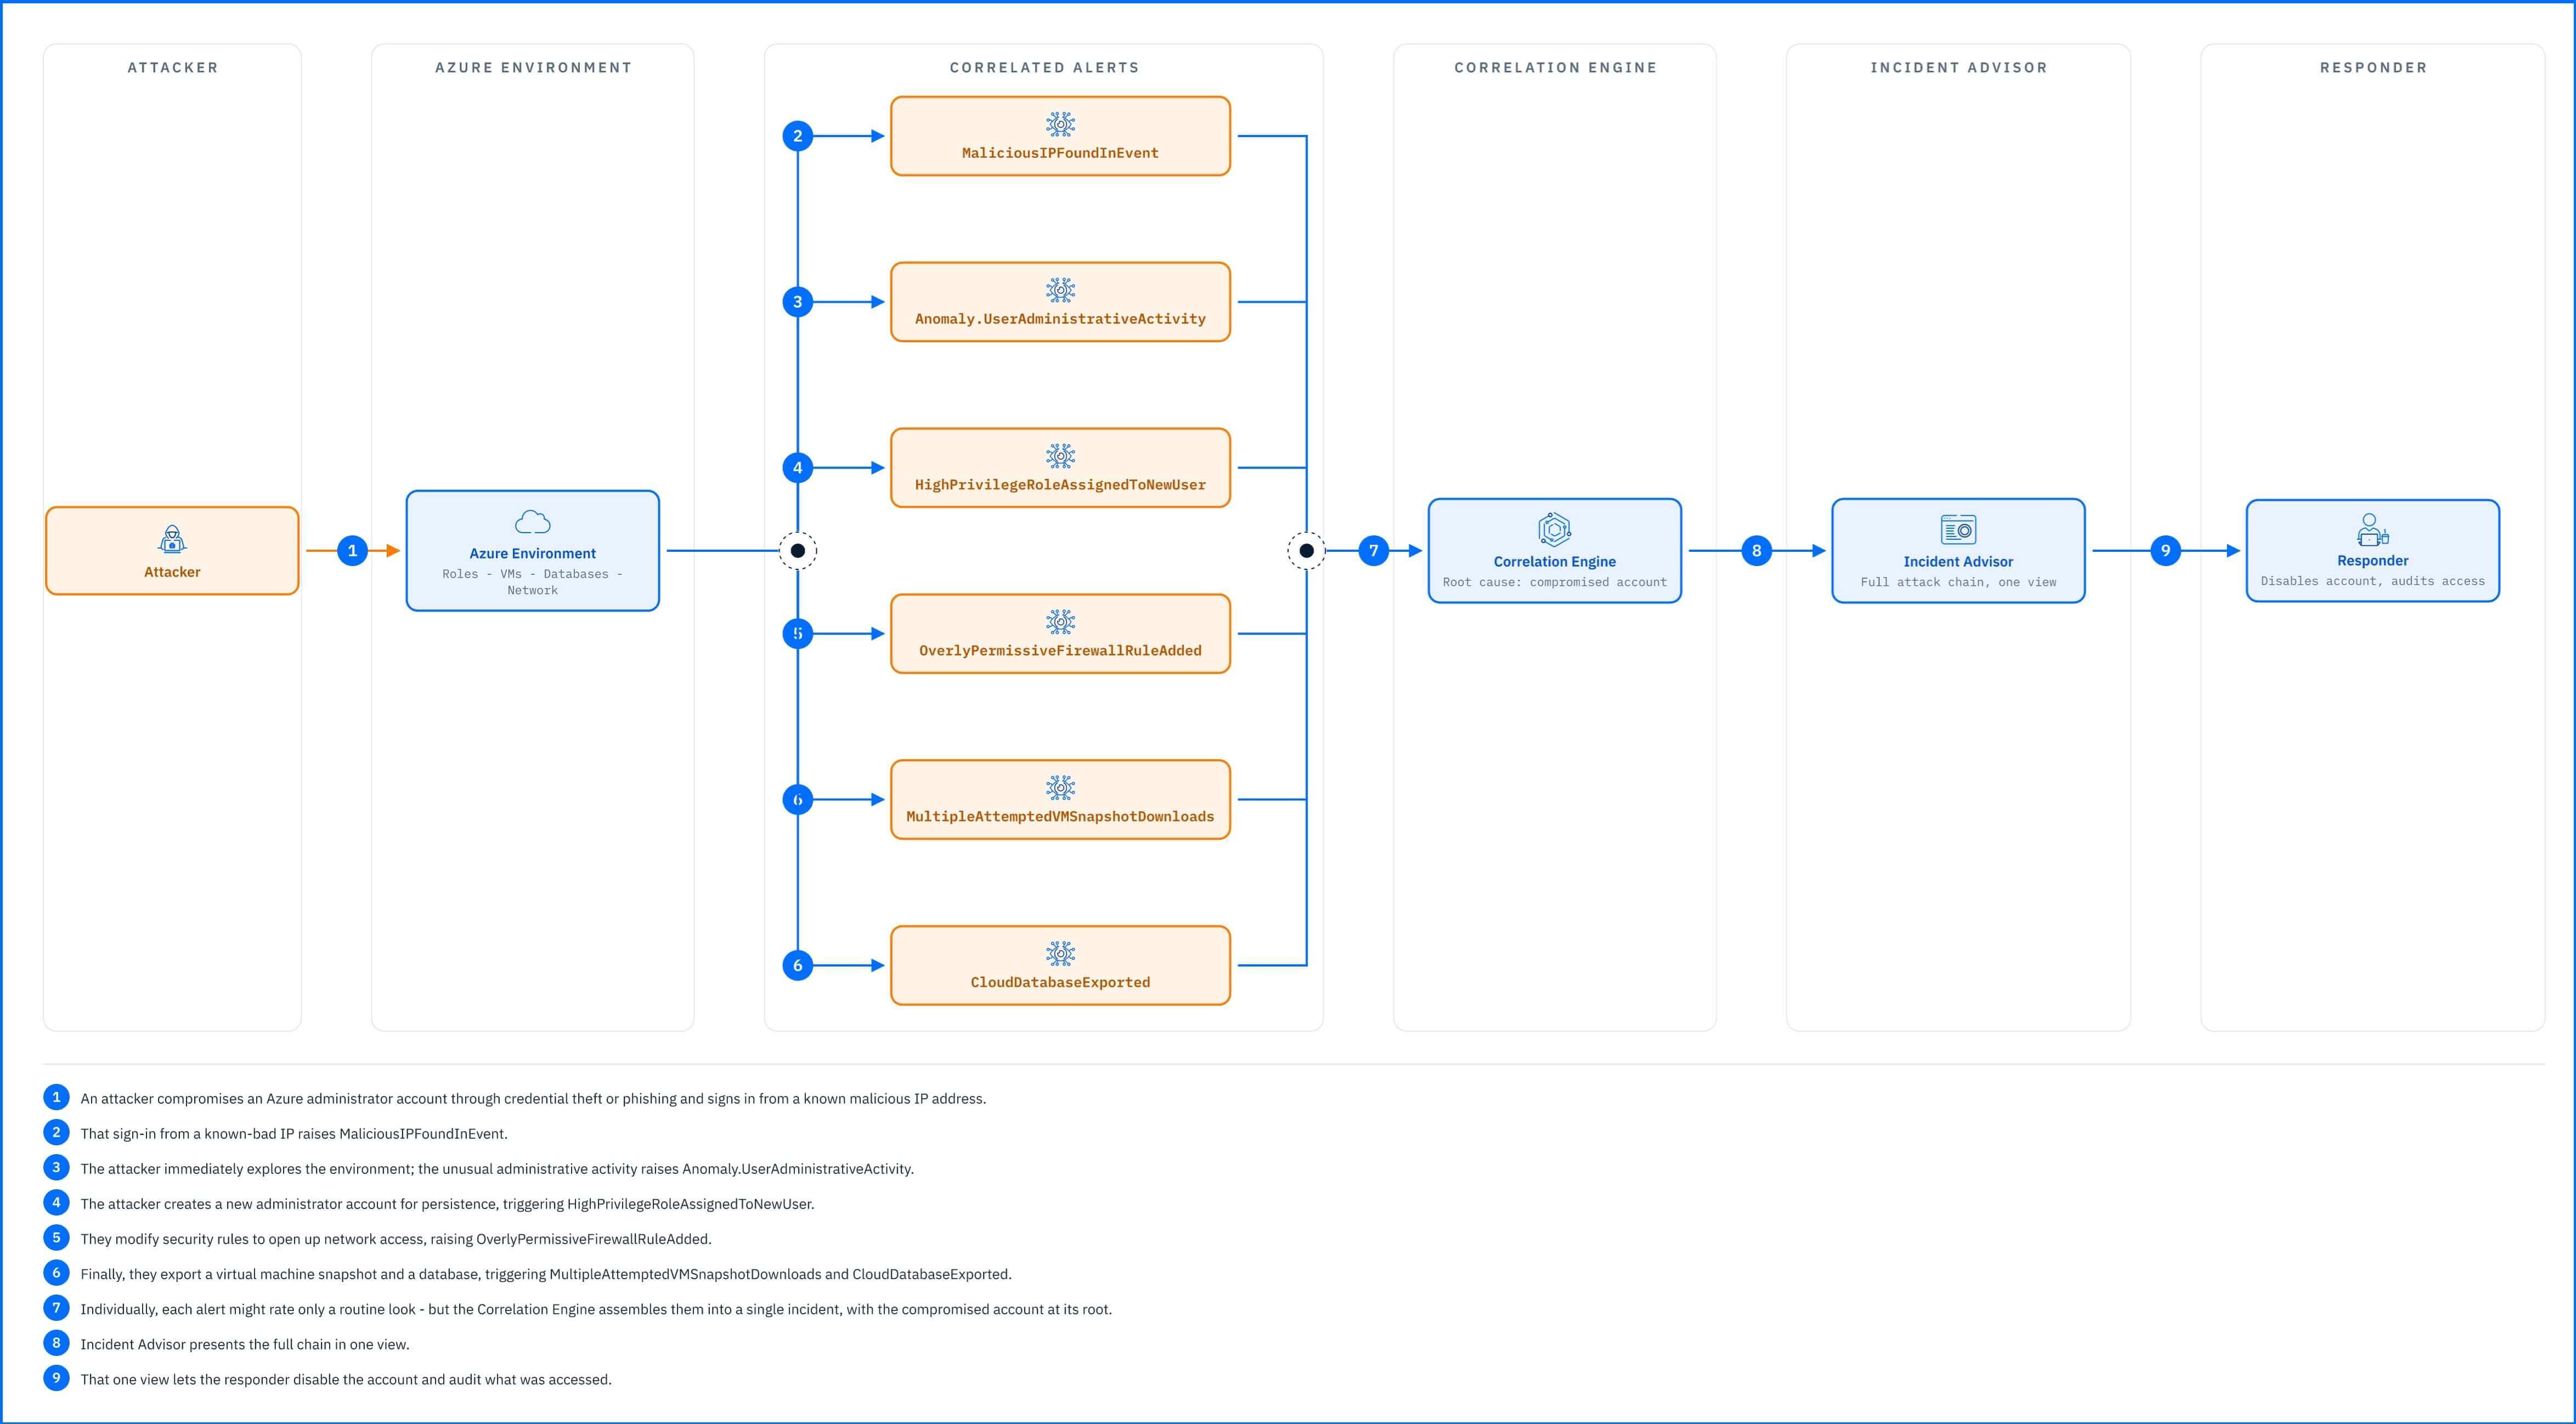
Task: Select the "MaliciousIPFoundInEvent" alert label
Action: 1060,153
